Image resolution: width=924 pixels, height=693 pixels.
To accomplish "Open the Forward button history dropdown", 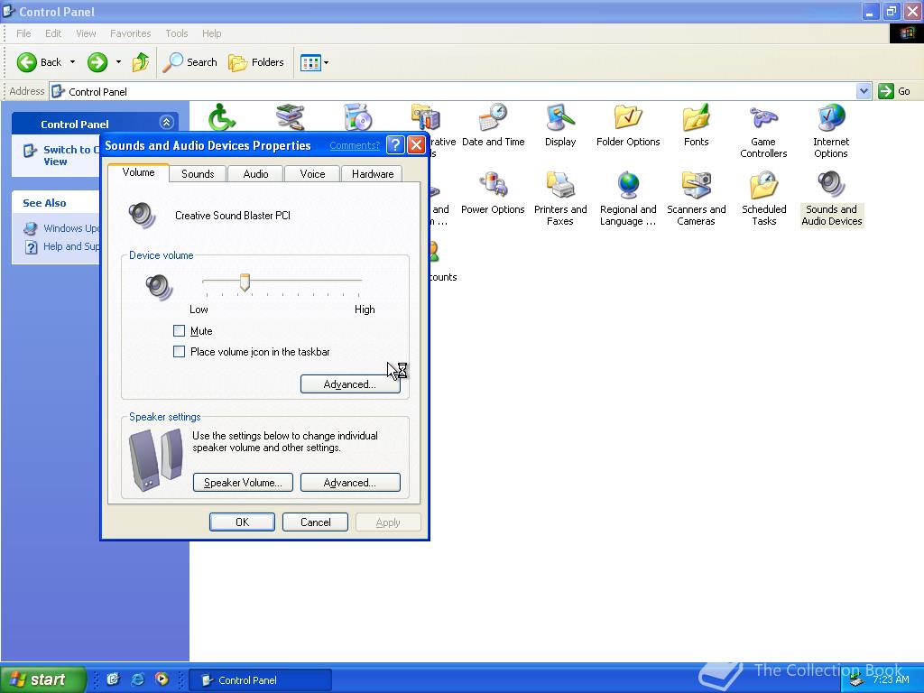I will pos(118,62).
